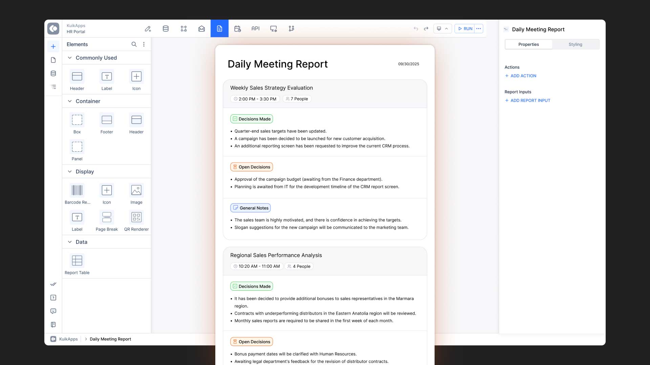Screen dimensions: 650x365
Task: Open the version control branch icon
Action: pyautogui.click(x=291, y=29)
